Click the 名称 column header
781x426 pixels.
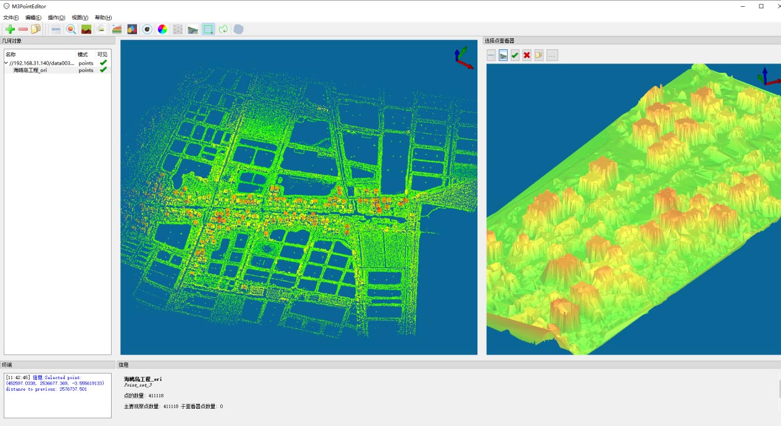[11, 54]
